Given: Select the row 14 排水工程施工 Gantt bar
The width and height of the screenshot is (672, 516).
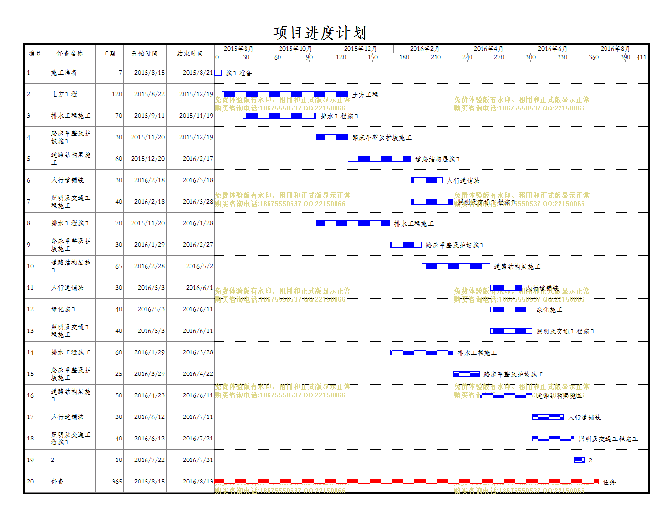Looking at the screenshot, I should pos(422,352).
